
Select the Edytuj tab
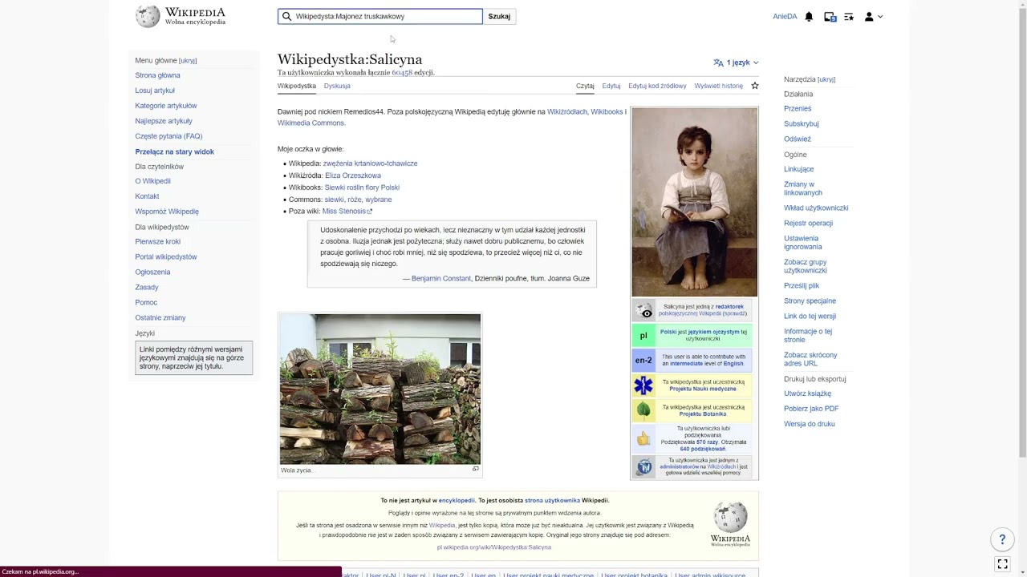point(611,86)
